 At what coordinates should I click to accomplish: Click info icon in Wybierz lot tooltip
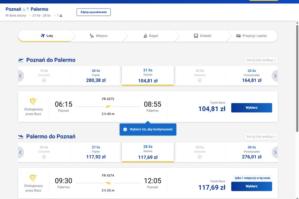click(x=125, y=130)
